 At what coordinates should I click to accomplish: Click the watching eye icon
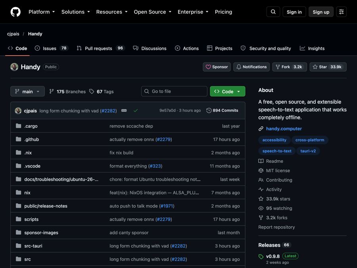pyautogui.click(x=261, y=208)
